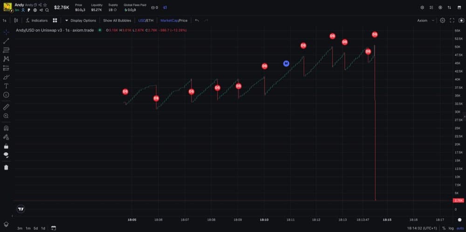Viewport: 466px width, 232px height.
Task: Click the green dot next to chart title
Action: (x=100, y=30)
